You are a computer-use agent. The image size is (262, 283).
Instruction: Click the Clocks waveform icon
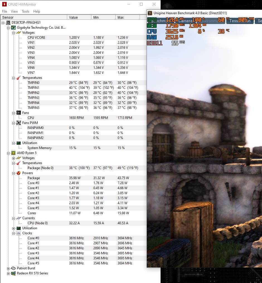pos(19,233)
